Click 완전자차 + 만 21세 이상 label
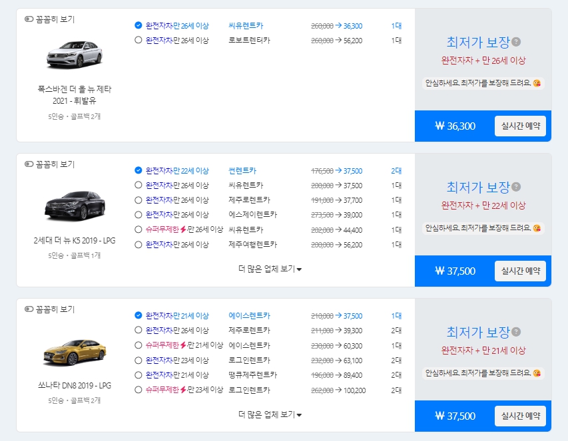The width and height of the screenshot is (568, 441). click(x=483, y=350)
